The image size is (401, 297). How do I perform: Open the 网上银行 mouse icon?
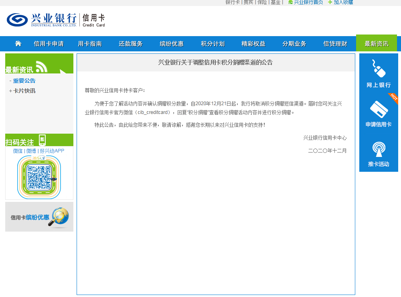[x=379, y=68]
